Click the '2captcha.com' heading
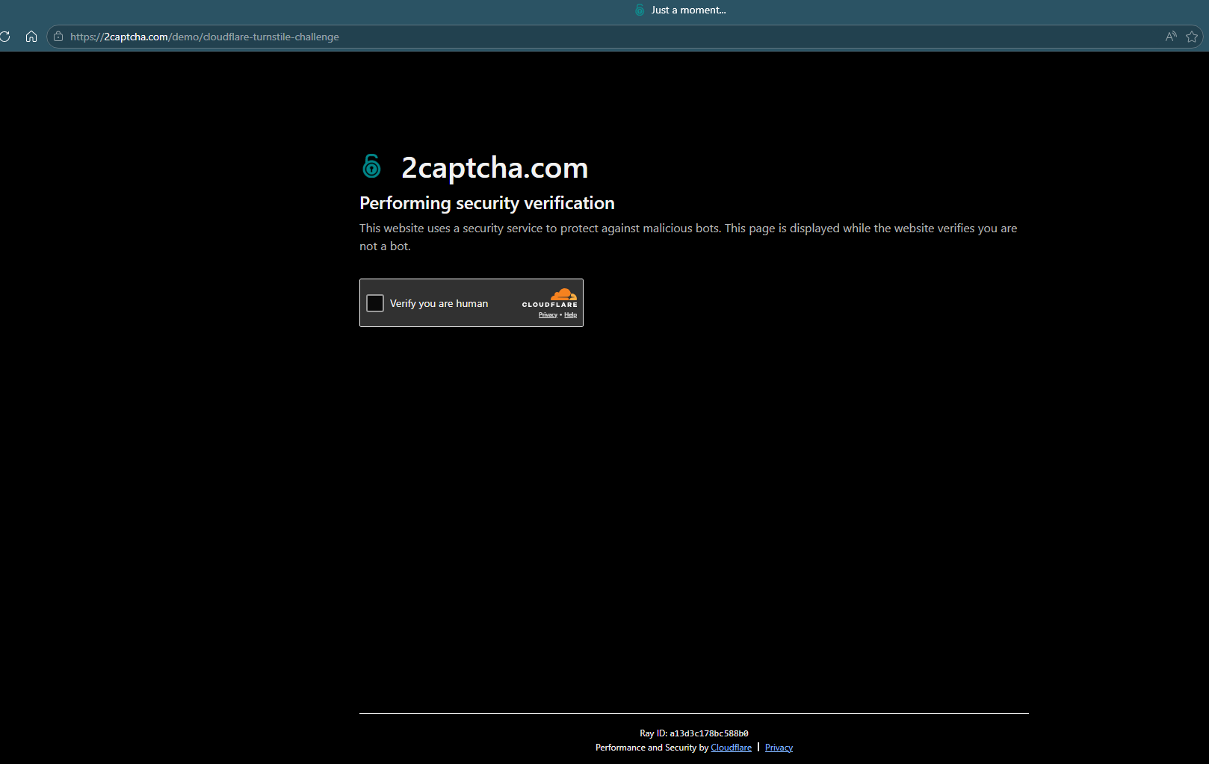Screen dimensions: 1209x764 pos(495,168)
